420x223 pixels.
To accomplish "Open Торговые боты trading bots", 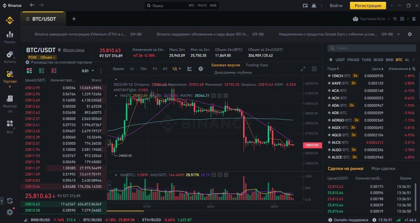I will pos(369,19).
